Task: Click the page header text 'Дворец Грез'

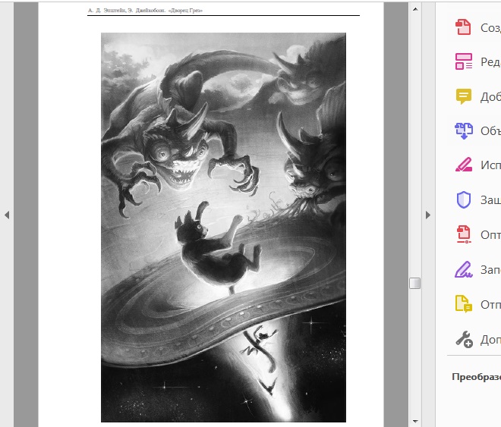Action: point(186,11)
